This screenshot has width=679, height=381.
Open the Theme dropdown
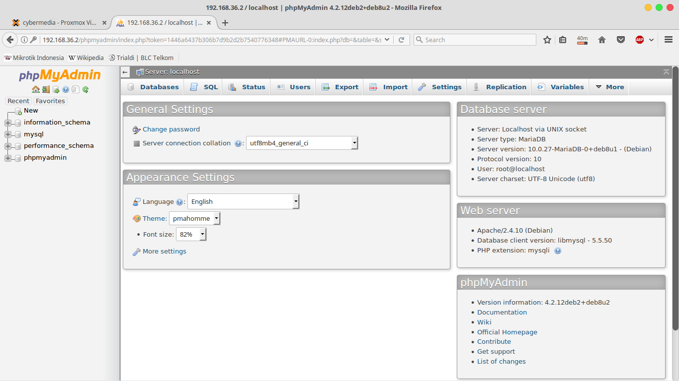coord(216,218)
